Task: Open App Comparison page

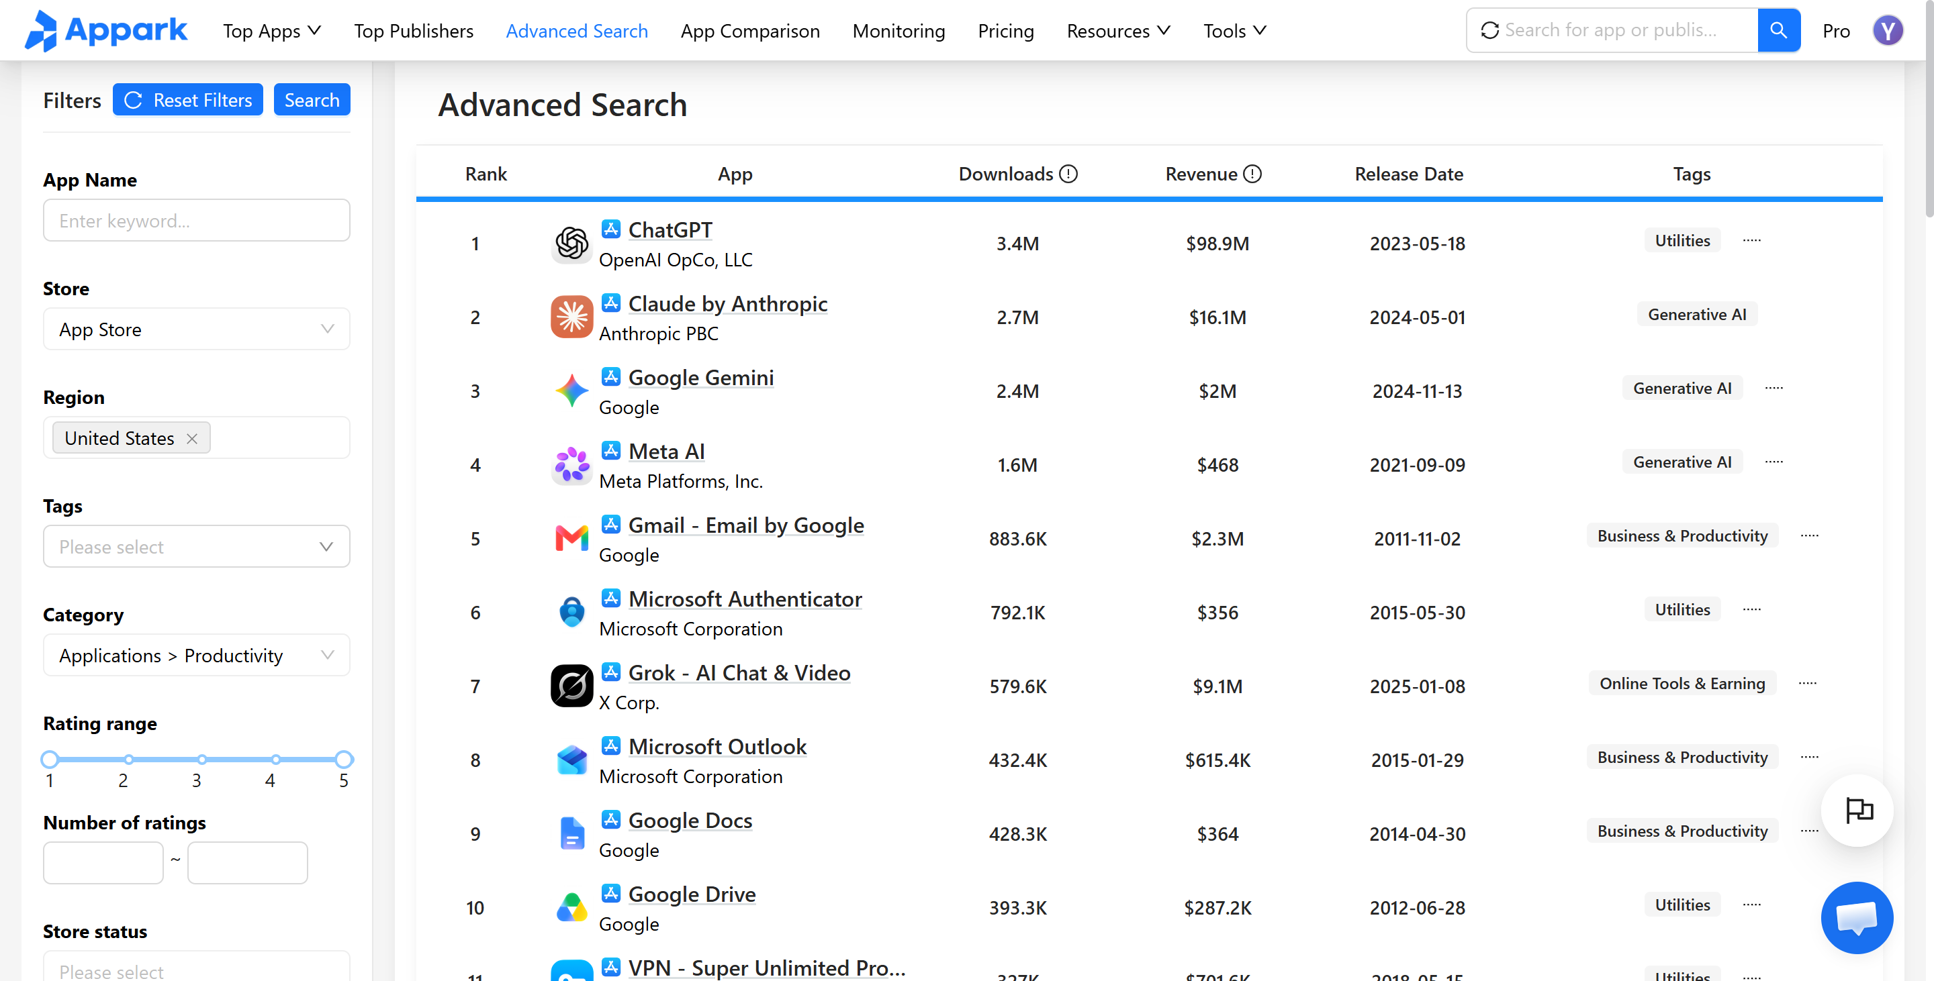Action: [x=750, y=31]
